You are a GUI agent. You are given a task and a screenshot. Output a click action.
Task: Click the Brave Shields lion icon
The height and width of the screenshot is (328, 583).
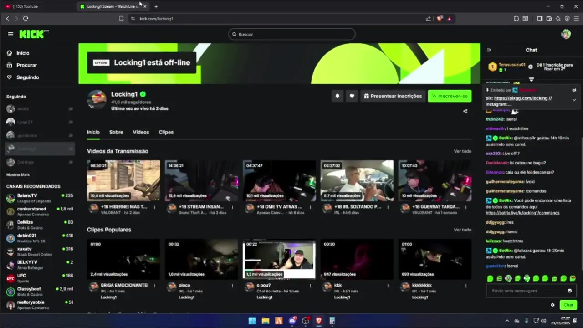(x=440, y=19)
